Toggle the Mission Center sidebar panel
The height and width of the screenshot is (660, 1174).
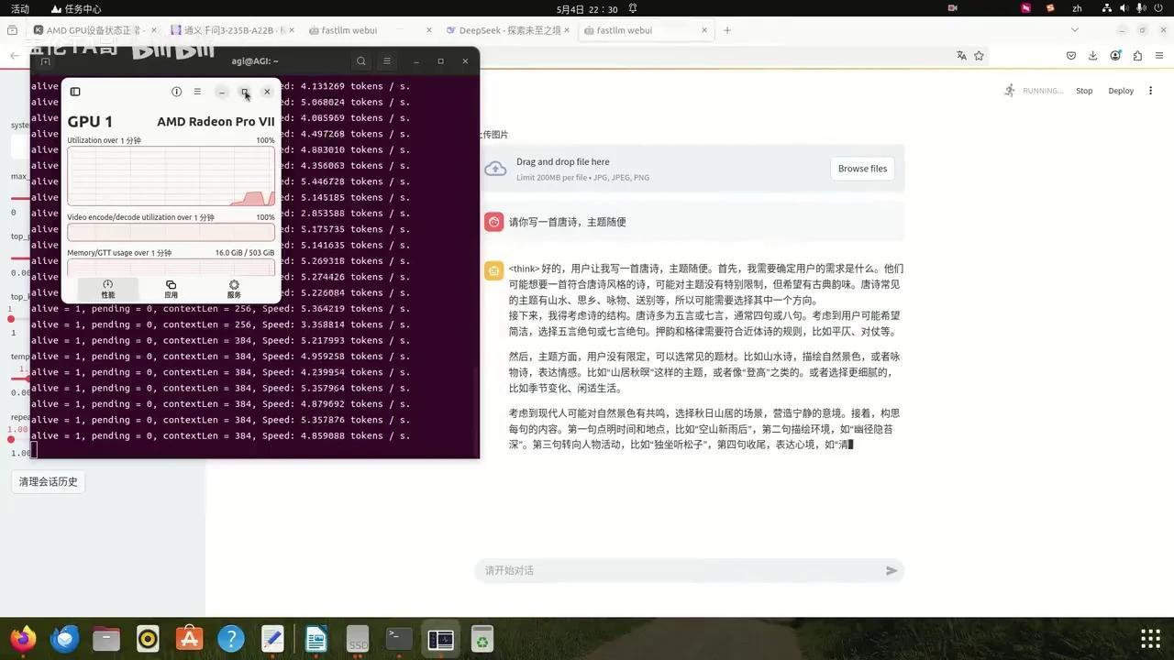point(75,91)
